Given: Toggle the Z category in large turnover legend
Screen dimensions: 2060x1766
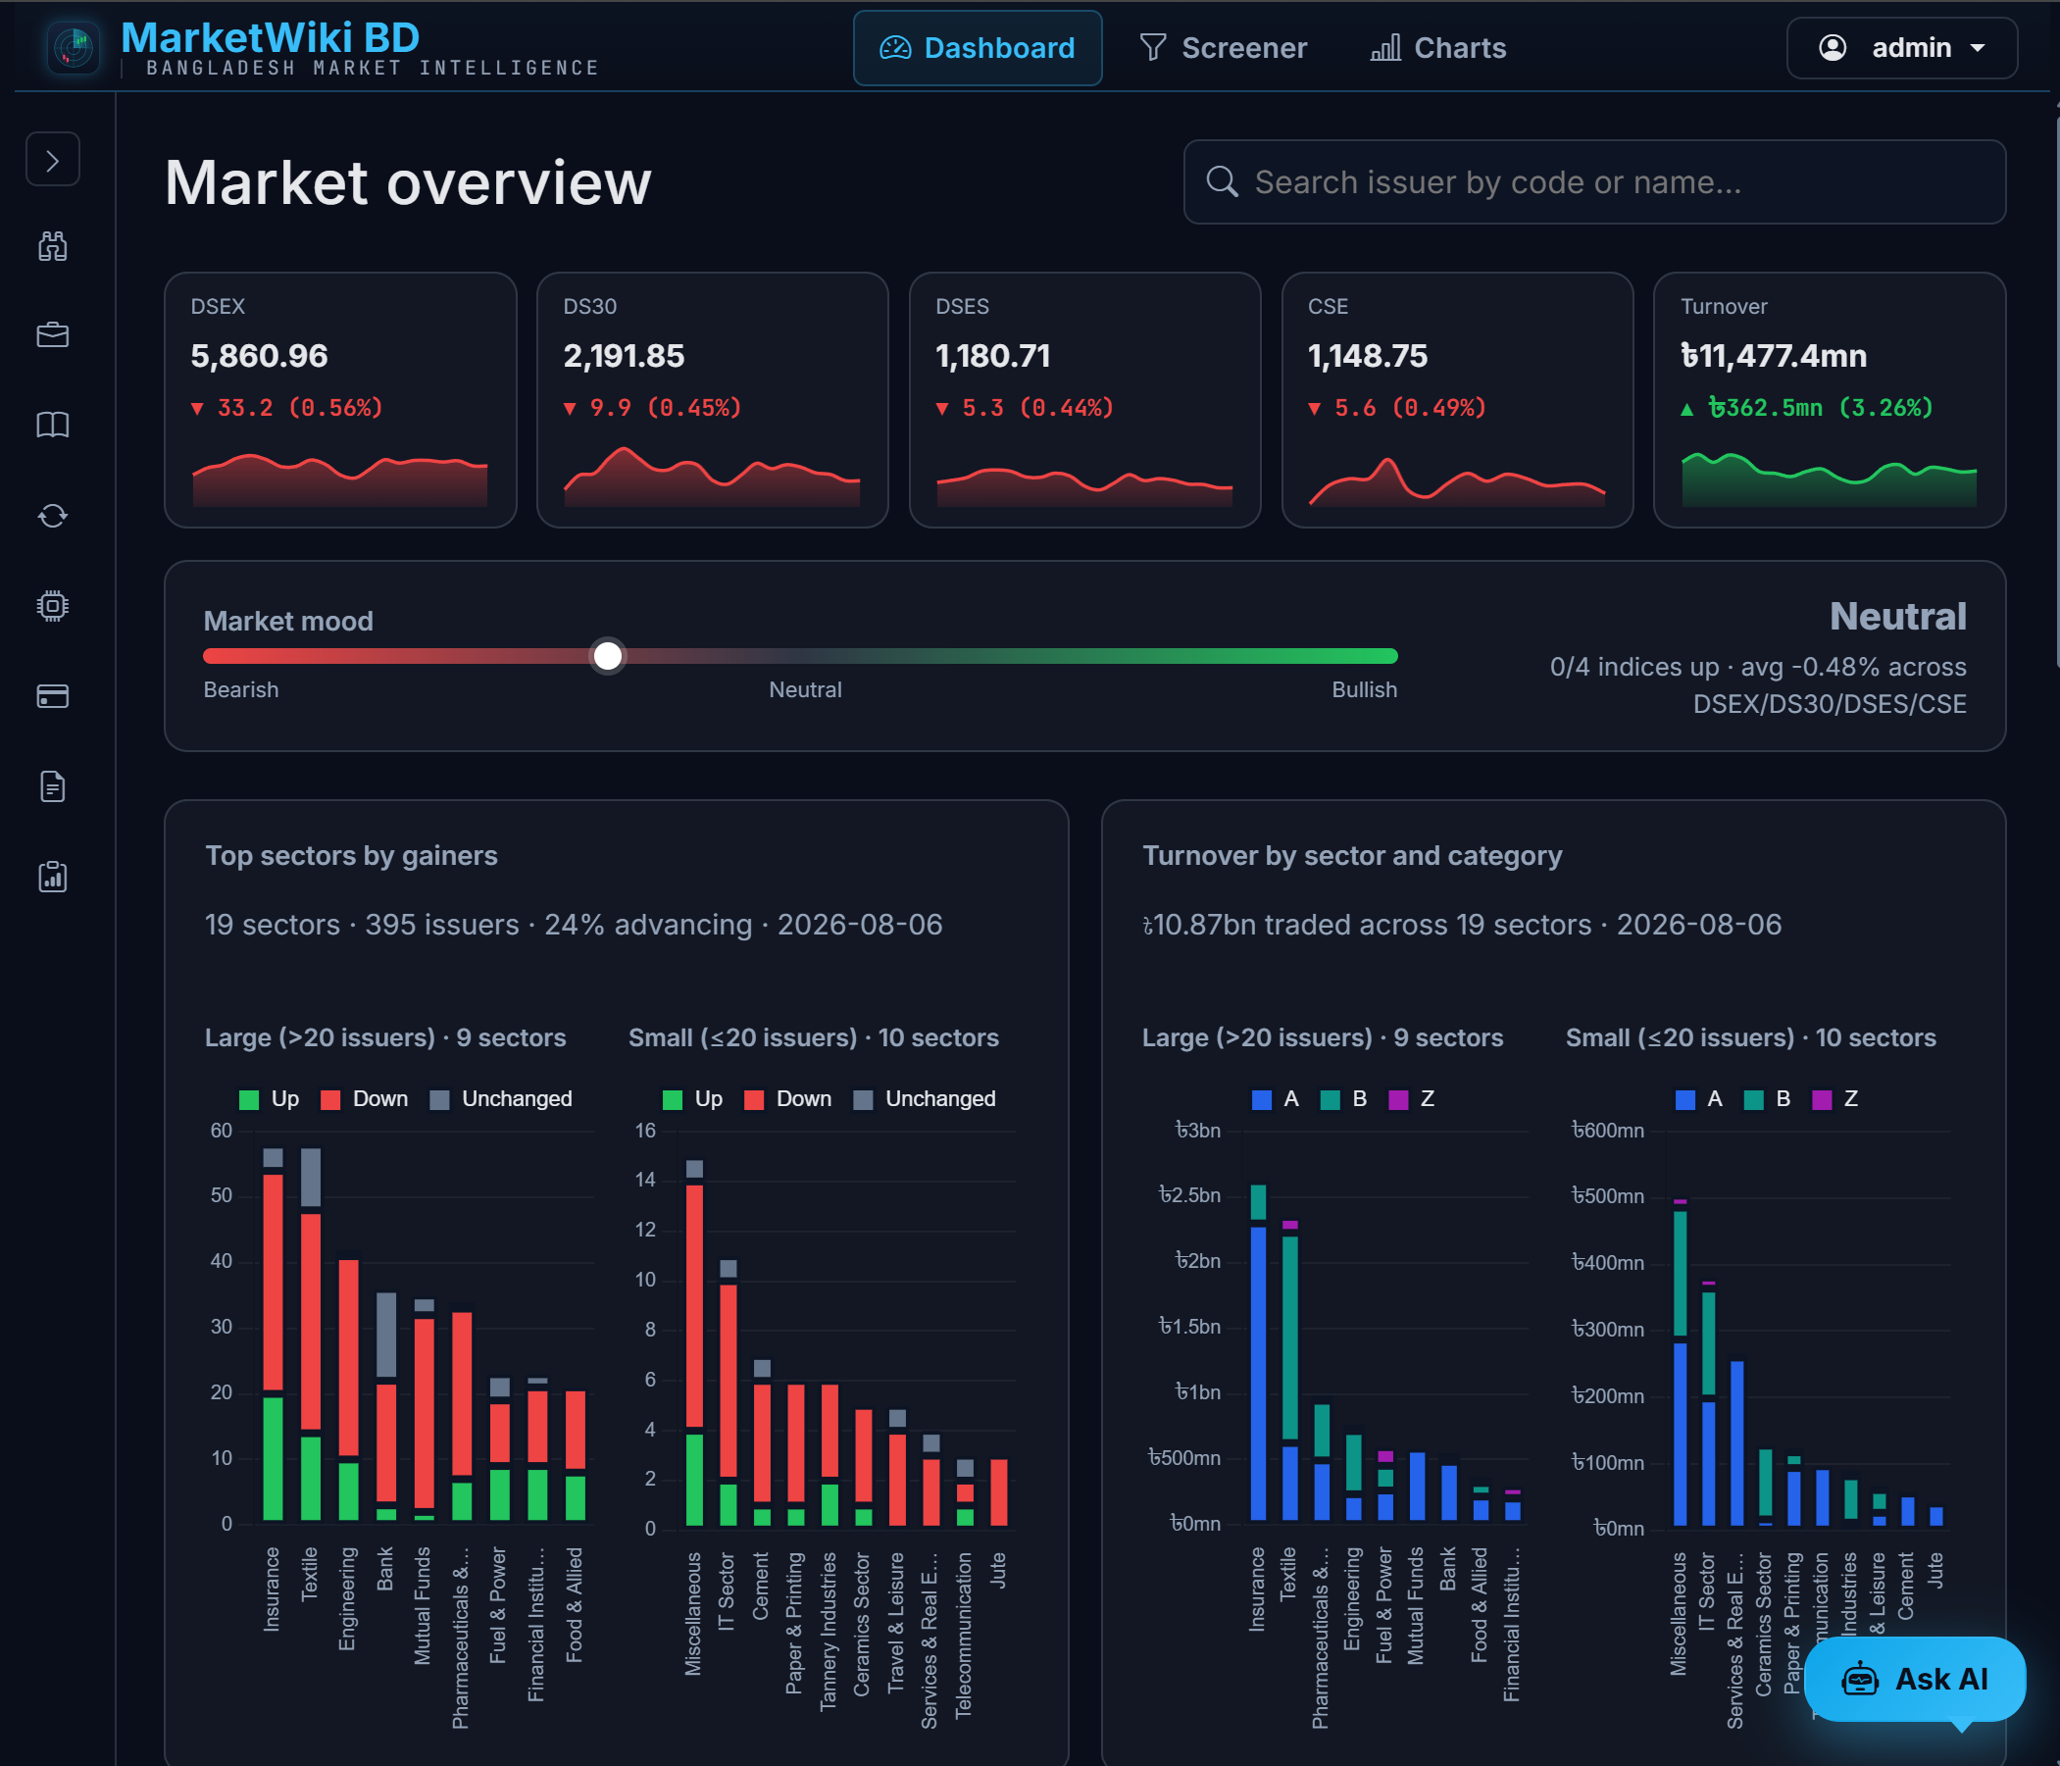Looking at the screenshot, I should (1412, 1099).
